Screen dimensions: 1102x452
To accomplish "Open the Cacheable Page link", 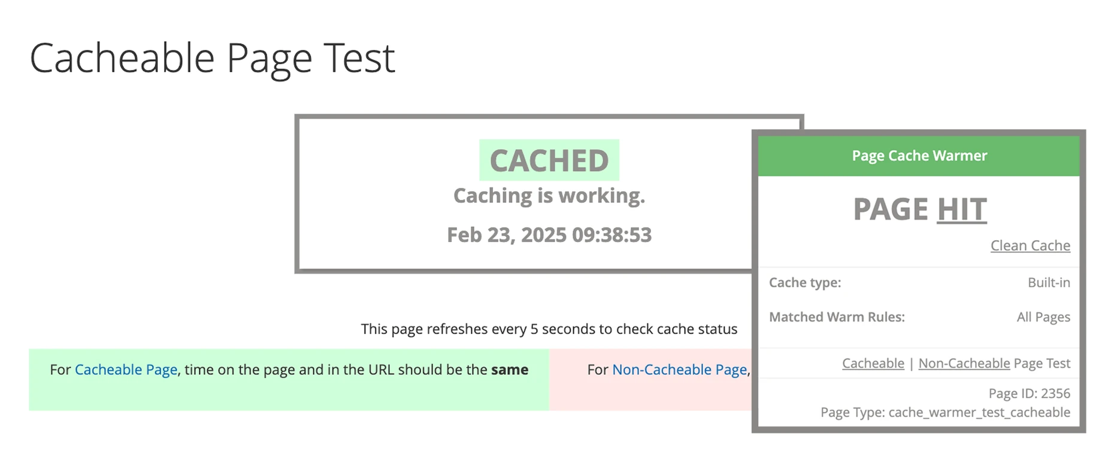I will tap(125, 370).
